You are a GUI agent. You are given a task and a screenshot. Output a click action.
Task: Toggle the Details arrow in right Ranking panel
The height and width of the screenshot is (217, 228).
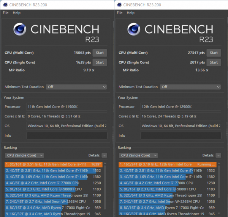coord(218,155)
